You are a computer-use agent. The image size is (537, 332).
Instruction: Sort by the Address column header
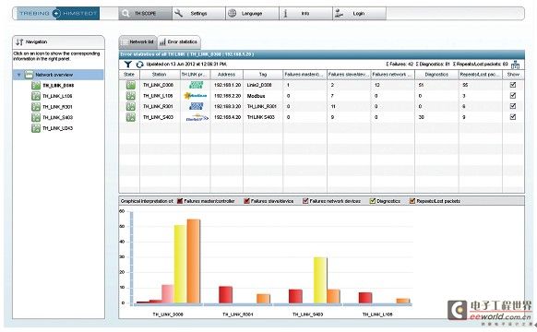pos(227,75)
